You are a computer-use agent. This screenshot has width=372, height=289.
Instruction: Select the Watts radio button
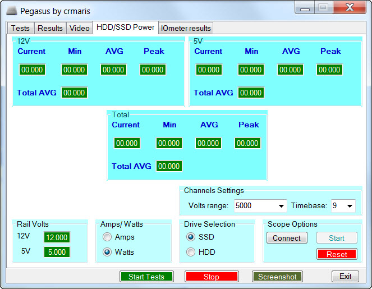tap(107, 252)
